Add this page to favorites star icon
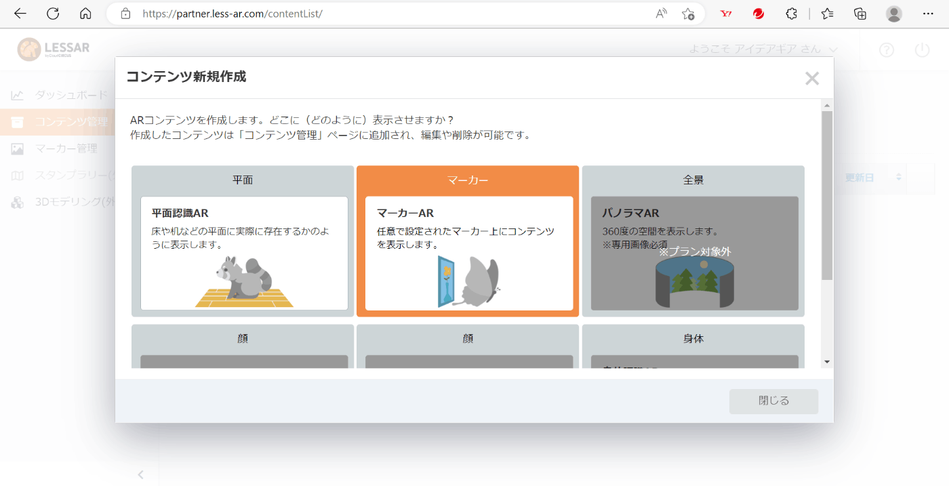Viewport: 949px width, 486px height. 688,14
